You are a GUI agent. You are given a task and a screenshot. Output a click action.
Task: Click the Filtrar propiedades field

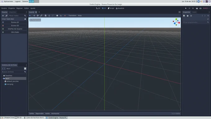click(x=196, y=22)
